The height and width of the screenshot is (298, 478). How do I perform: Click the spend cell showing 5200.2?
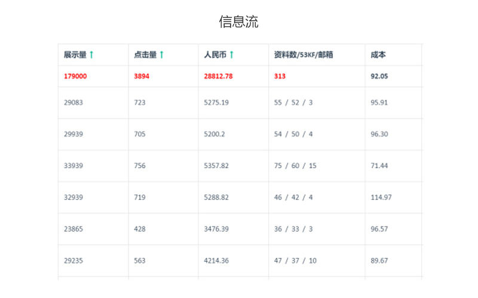216,134
